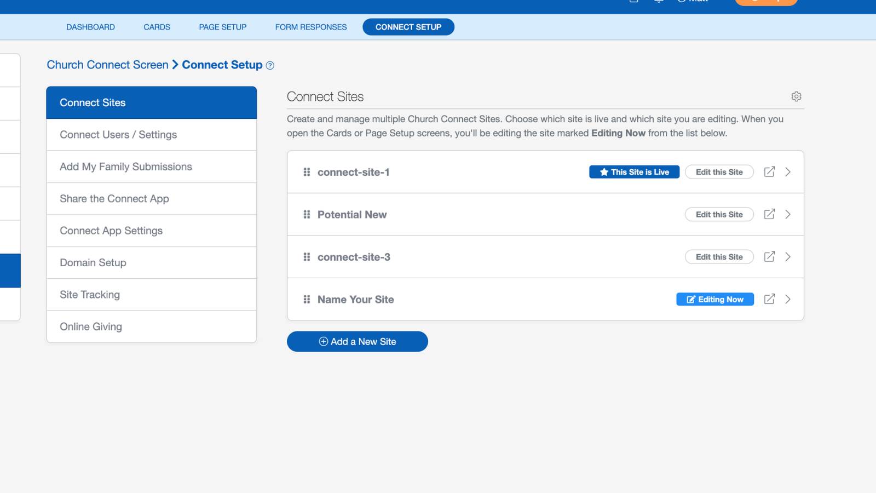Expand the connect-site-3 row chevron
This screenshot has height=493, width=876.
tap(788, 257)
